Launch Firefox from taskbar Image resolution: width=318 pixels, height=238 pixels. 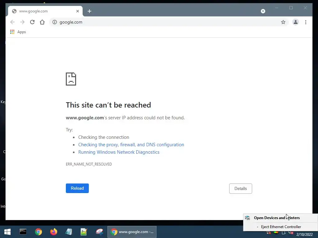(x=54, y=232)
